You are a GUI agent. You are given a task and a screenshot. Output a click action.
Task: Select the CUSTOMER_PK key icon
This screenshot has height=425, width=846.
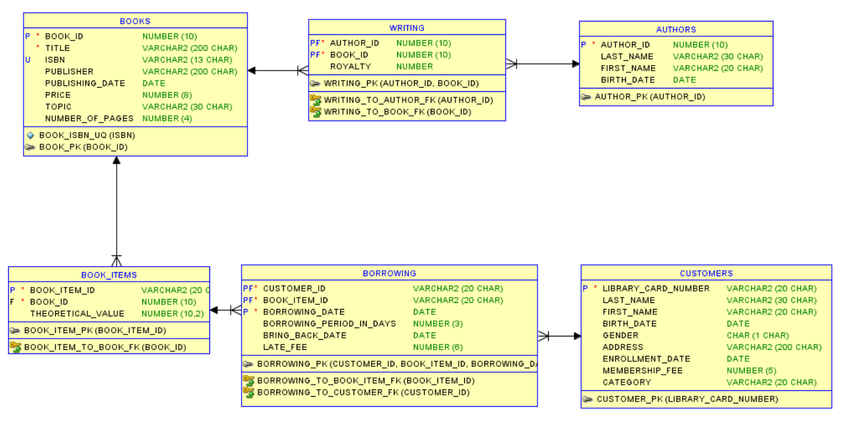[x=588, y=400]
